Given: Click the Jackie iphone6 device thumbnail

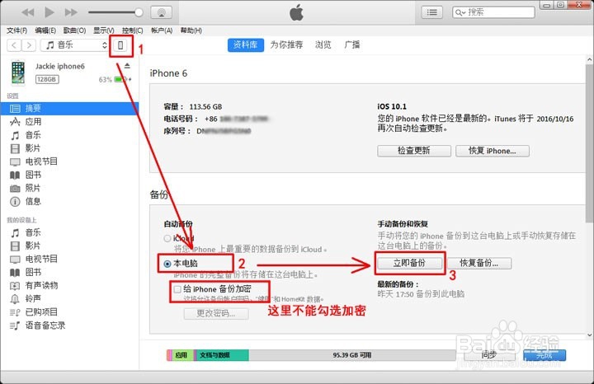Looking at the screenshot, I should 18,73.
